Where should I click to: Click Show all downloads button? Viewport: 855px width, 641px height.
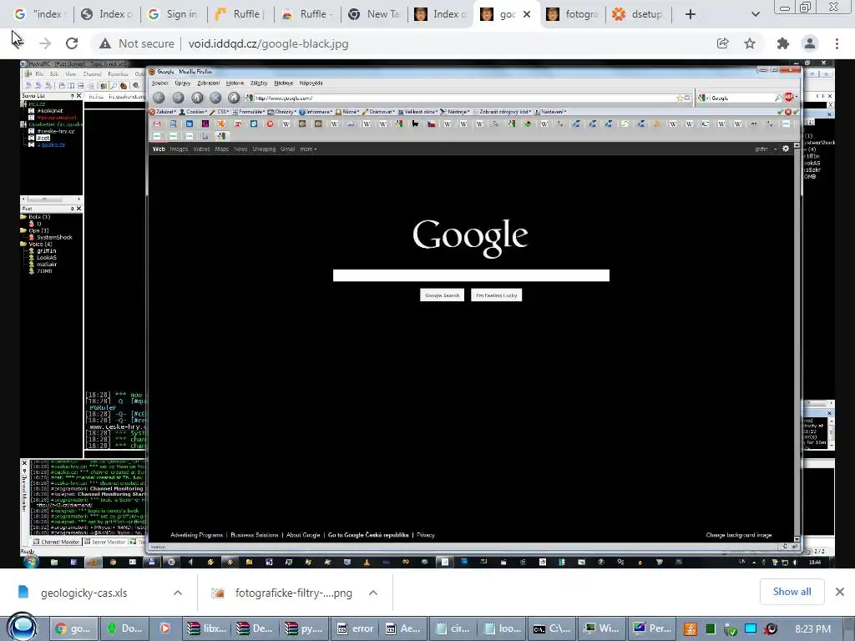pyautogui.click(x=792, y=592)
